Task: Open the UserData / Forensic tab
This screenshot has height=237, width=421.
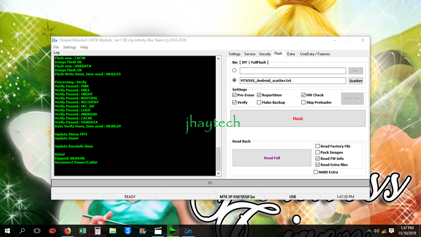Action: [315, 54]
